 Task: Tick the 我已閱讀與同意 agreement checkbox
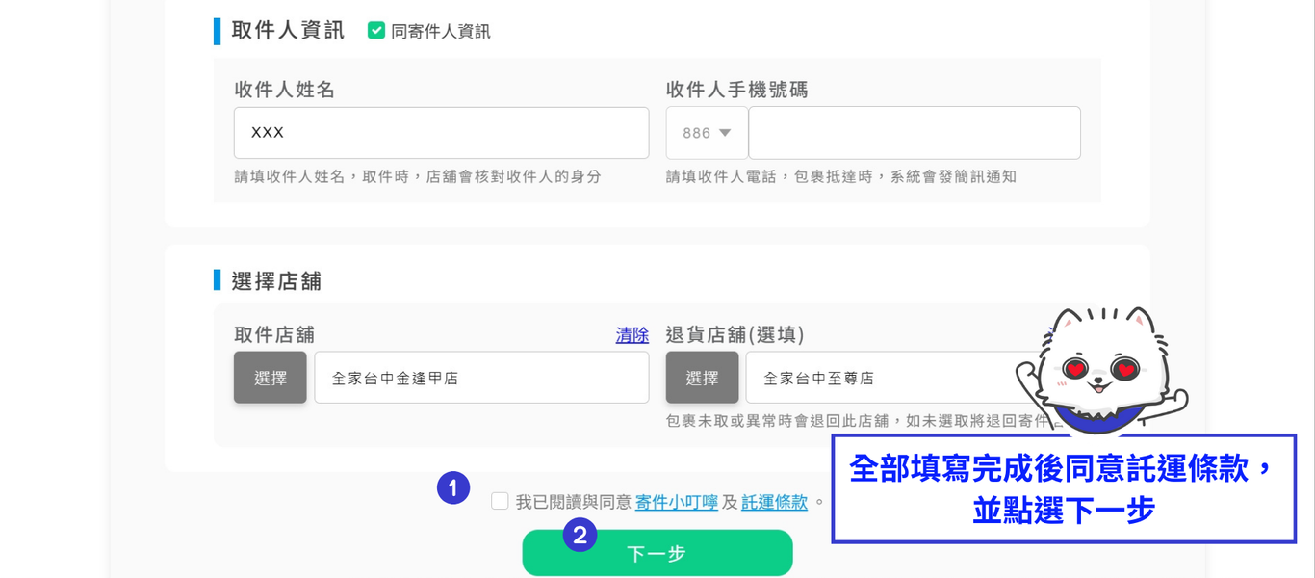click(500, 501)
